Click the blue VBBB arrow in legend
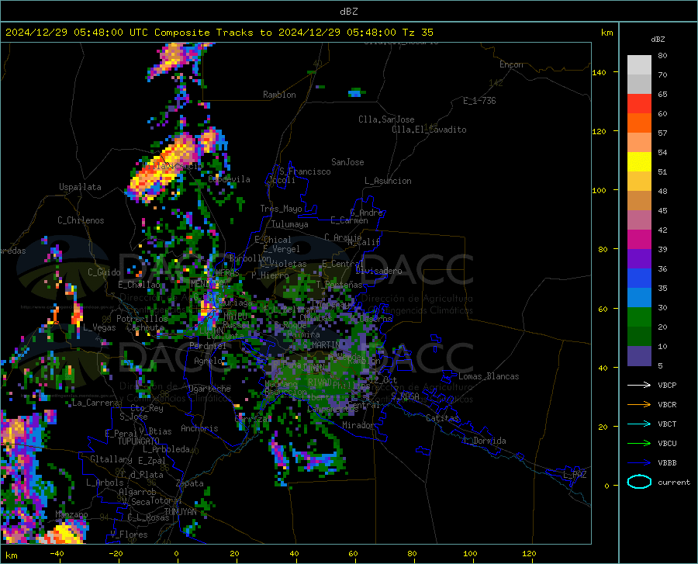The width and height of the screenshot is (698, 564). 639,462
